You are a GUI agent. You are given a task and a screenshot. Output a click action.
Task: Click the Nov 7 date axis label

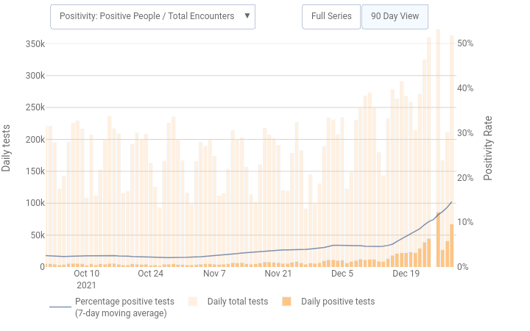pos(214,273)
